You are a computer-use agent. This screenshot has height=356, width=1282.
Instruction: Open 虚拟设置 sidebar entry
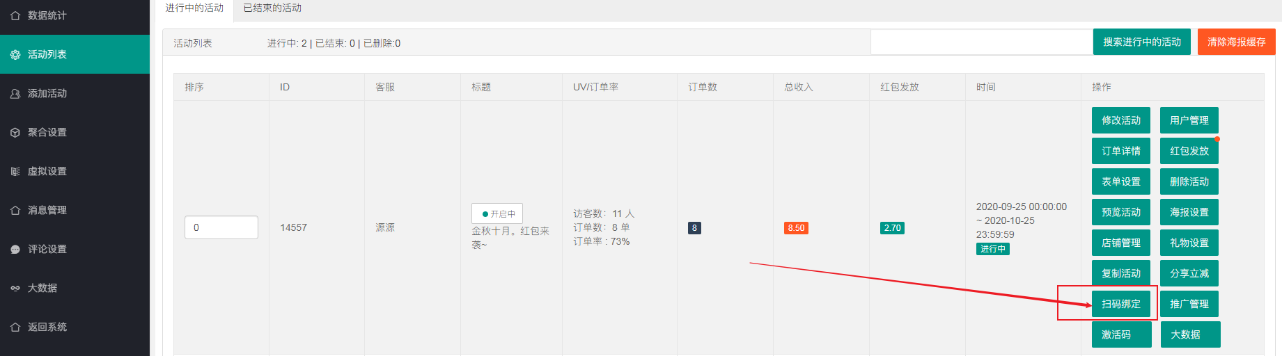[x=75, y=171]
